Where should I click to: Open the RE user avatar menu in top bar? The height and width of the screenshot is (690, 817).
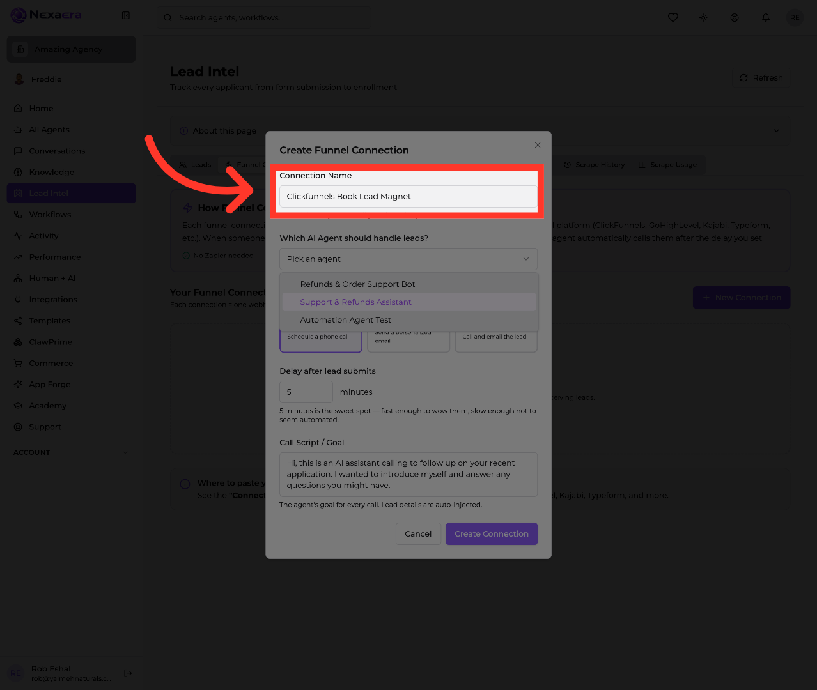(x=795, y=18)
